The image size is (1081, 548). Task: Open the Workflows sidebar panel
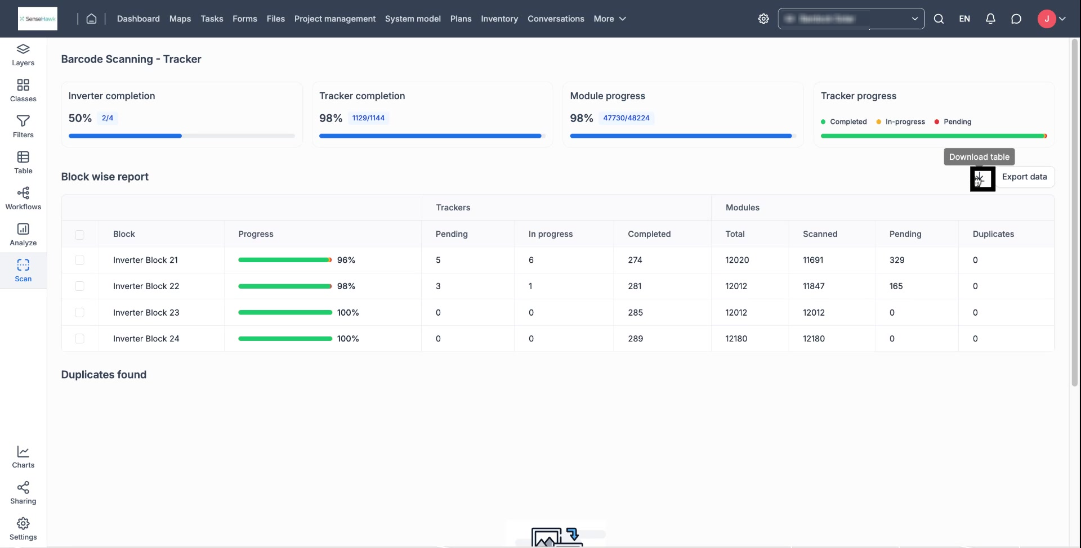(x=23, y=199)
